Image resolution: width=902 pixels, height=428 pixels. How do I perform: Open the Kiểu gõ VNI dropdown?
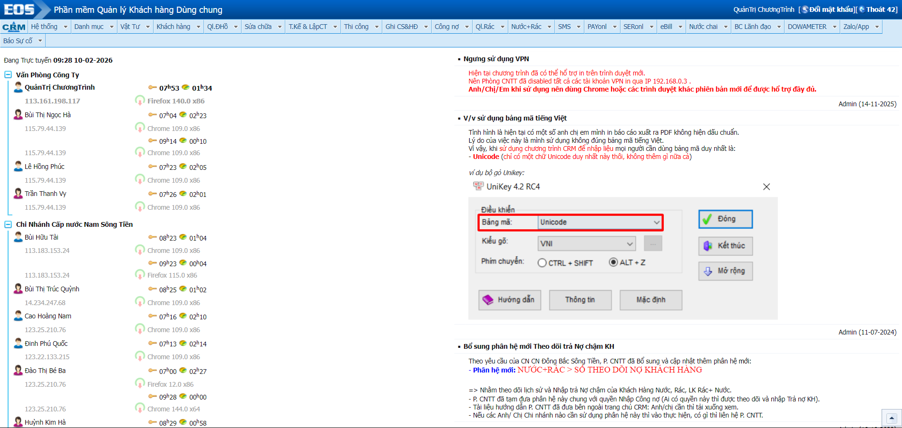click(586, 243)
